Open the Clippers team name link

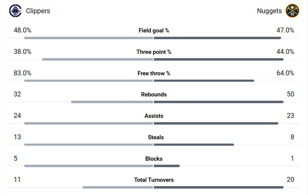click(38, 11)
